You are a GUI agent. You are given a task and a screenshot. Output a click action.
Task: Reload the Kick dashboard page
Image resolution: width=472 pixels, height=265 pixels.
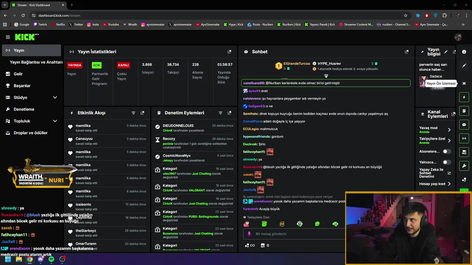click(23, 15)
